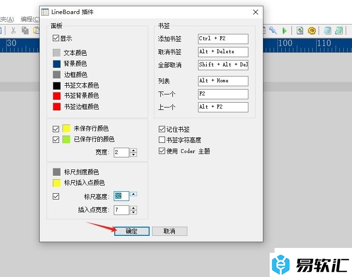Click the 标尺高度 value field
Image resolution: width=352 pixels, height=277 pixels.
pos(122,196)
